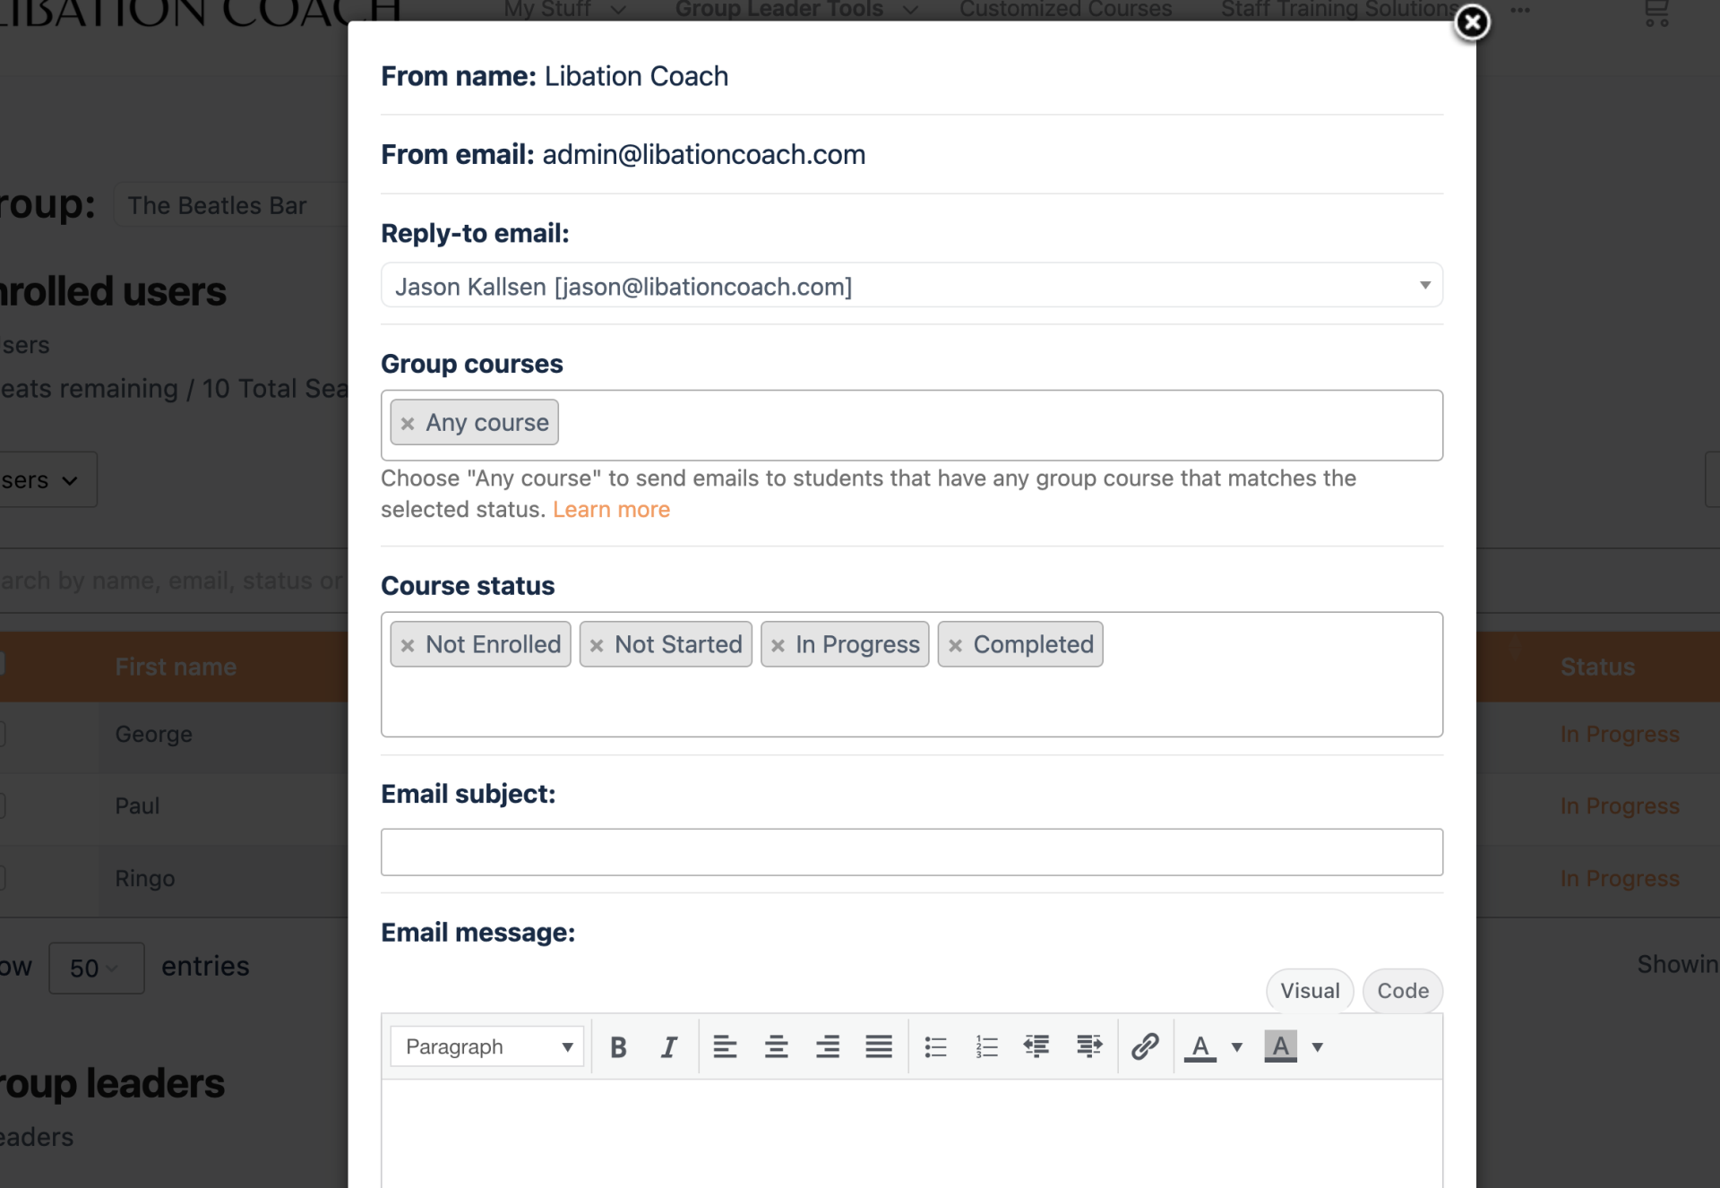The image size is (1720, 1188).
Task: Remove the Not Enrolled status tag
Action: click(408, 646)
